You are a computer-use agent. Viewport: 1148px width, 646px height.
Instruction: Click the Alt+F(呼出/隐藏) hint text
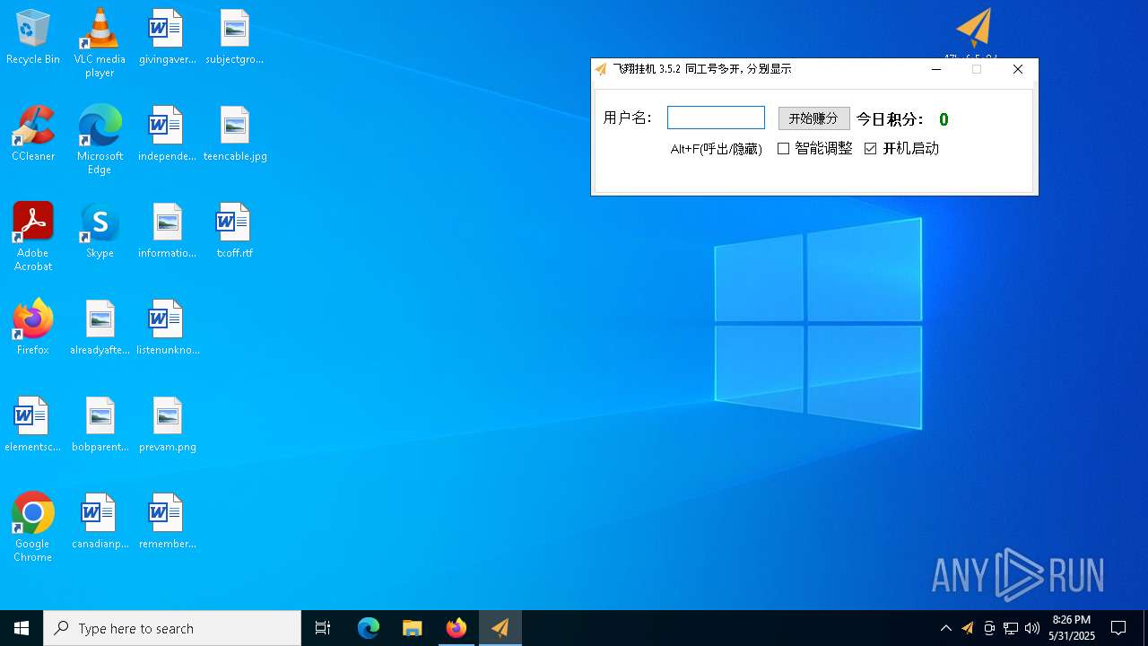[717, 149]
